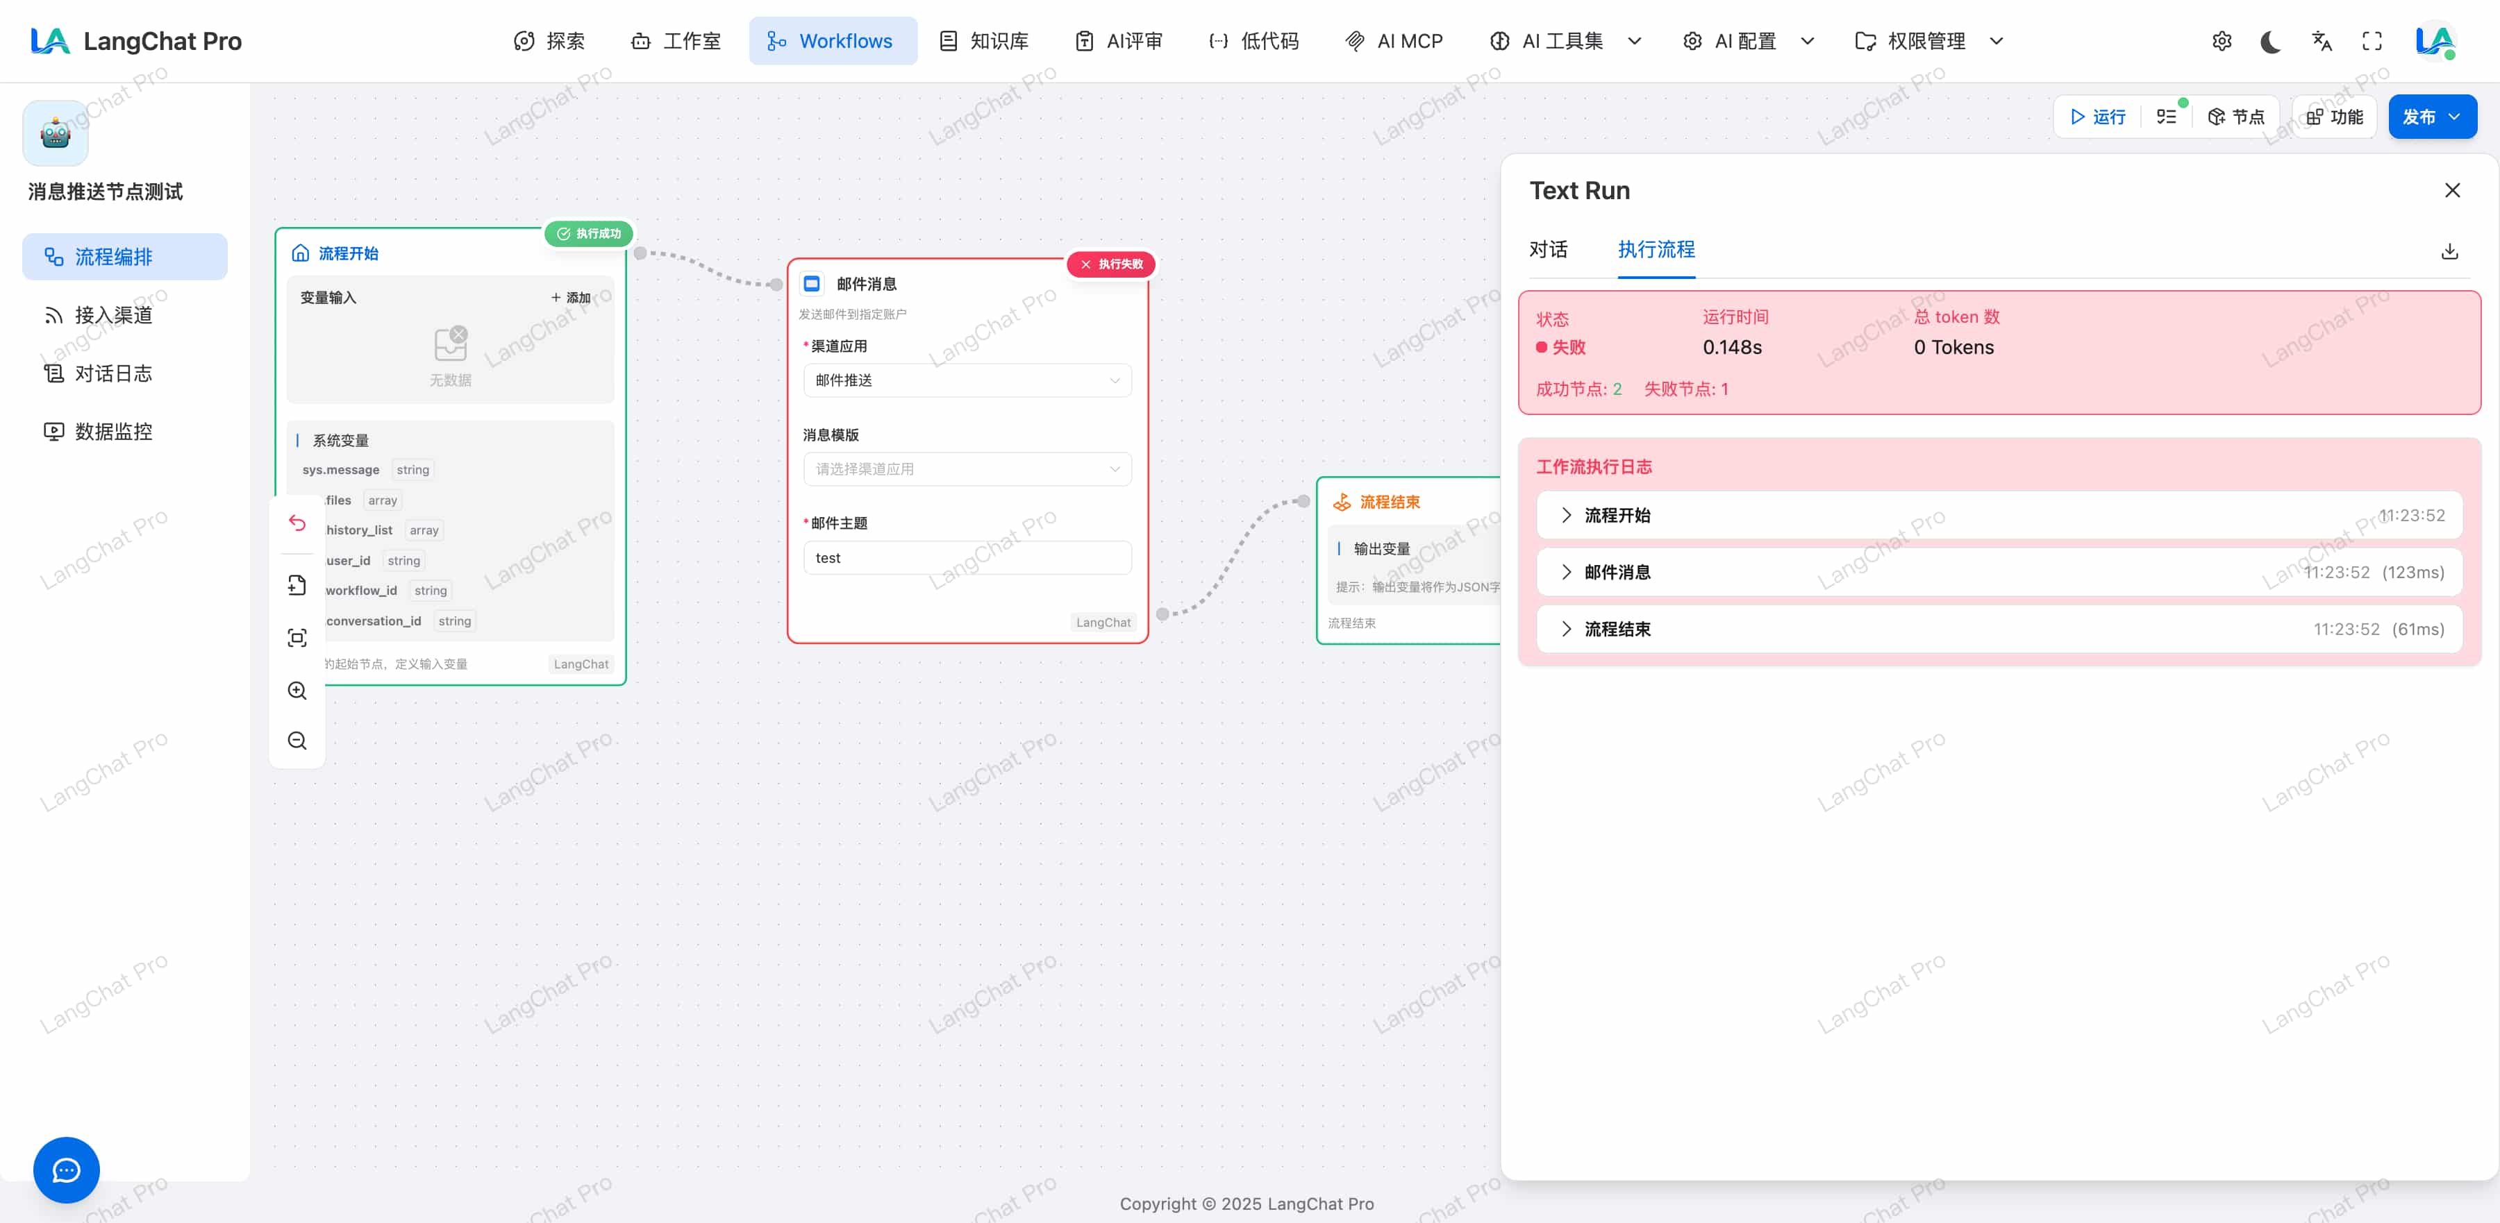Click the add-file icon in canvas toolbar
Image resolution: width=2500 pixels, height=1223 pixels.
click(297, 585)
